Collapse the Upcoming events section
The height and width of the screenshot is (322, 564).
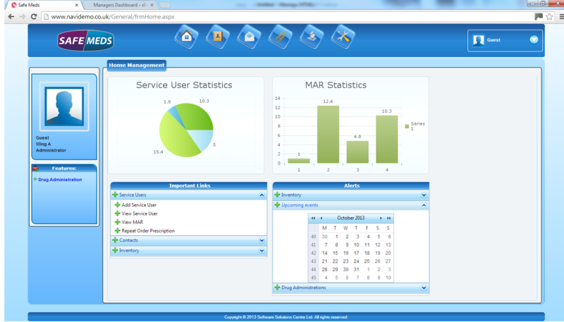[x=424, y=206]
